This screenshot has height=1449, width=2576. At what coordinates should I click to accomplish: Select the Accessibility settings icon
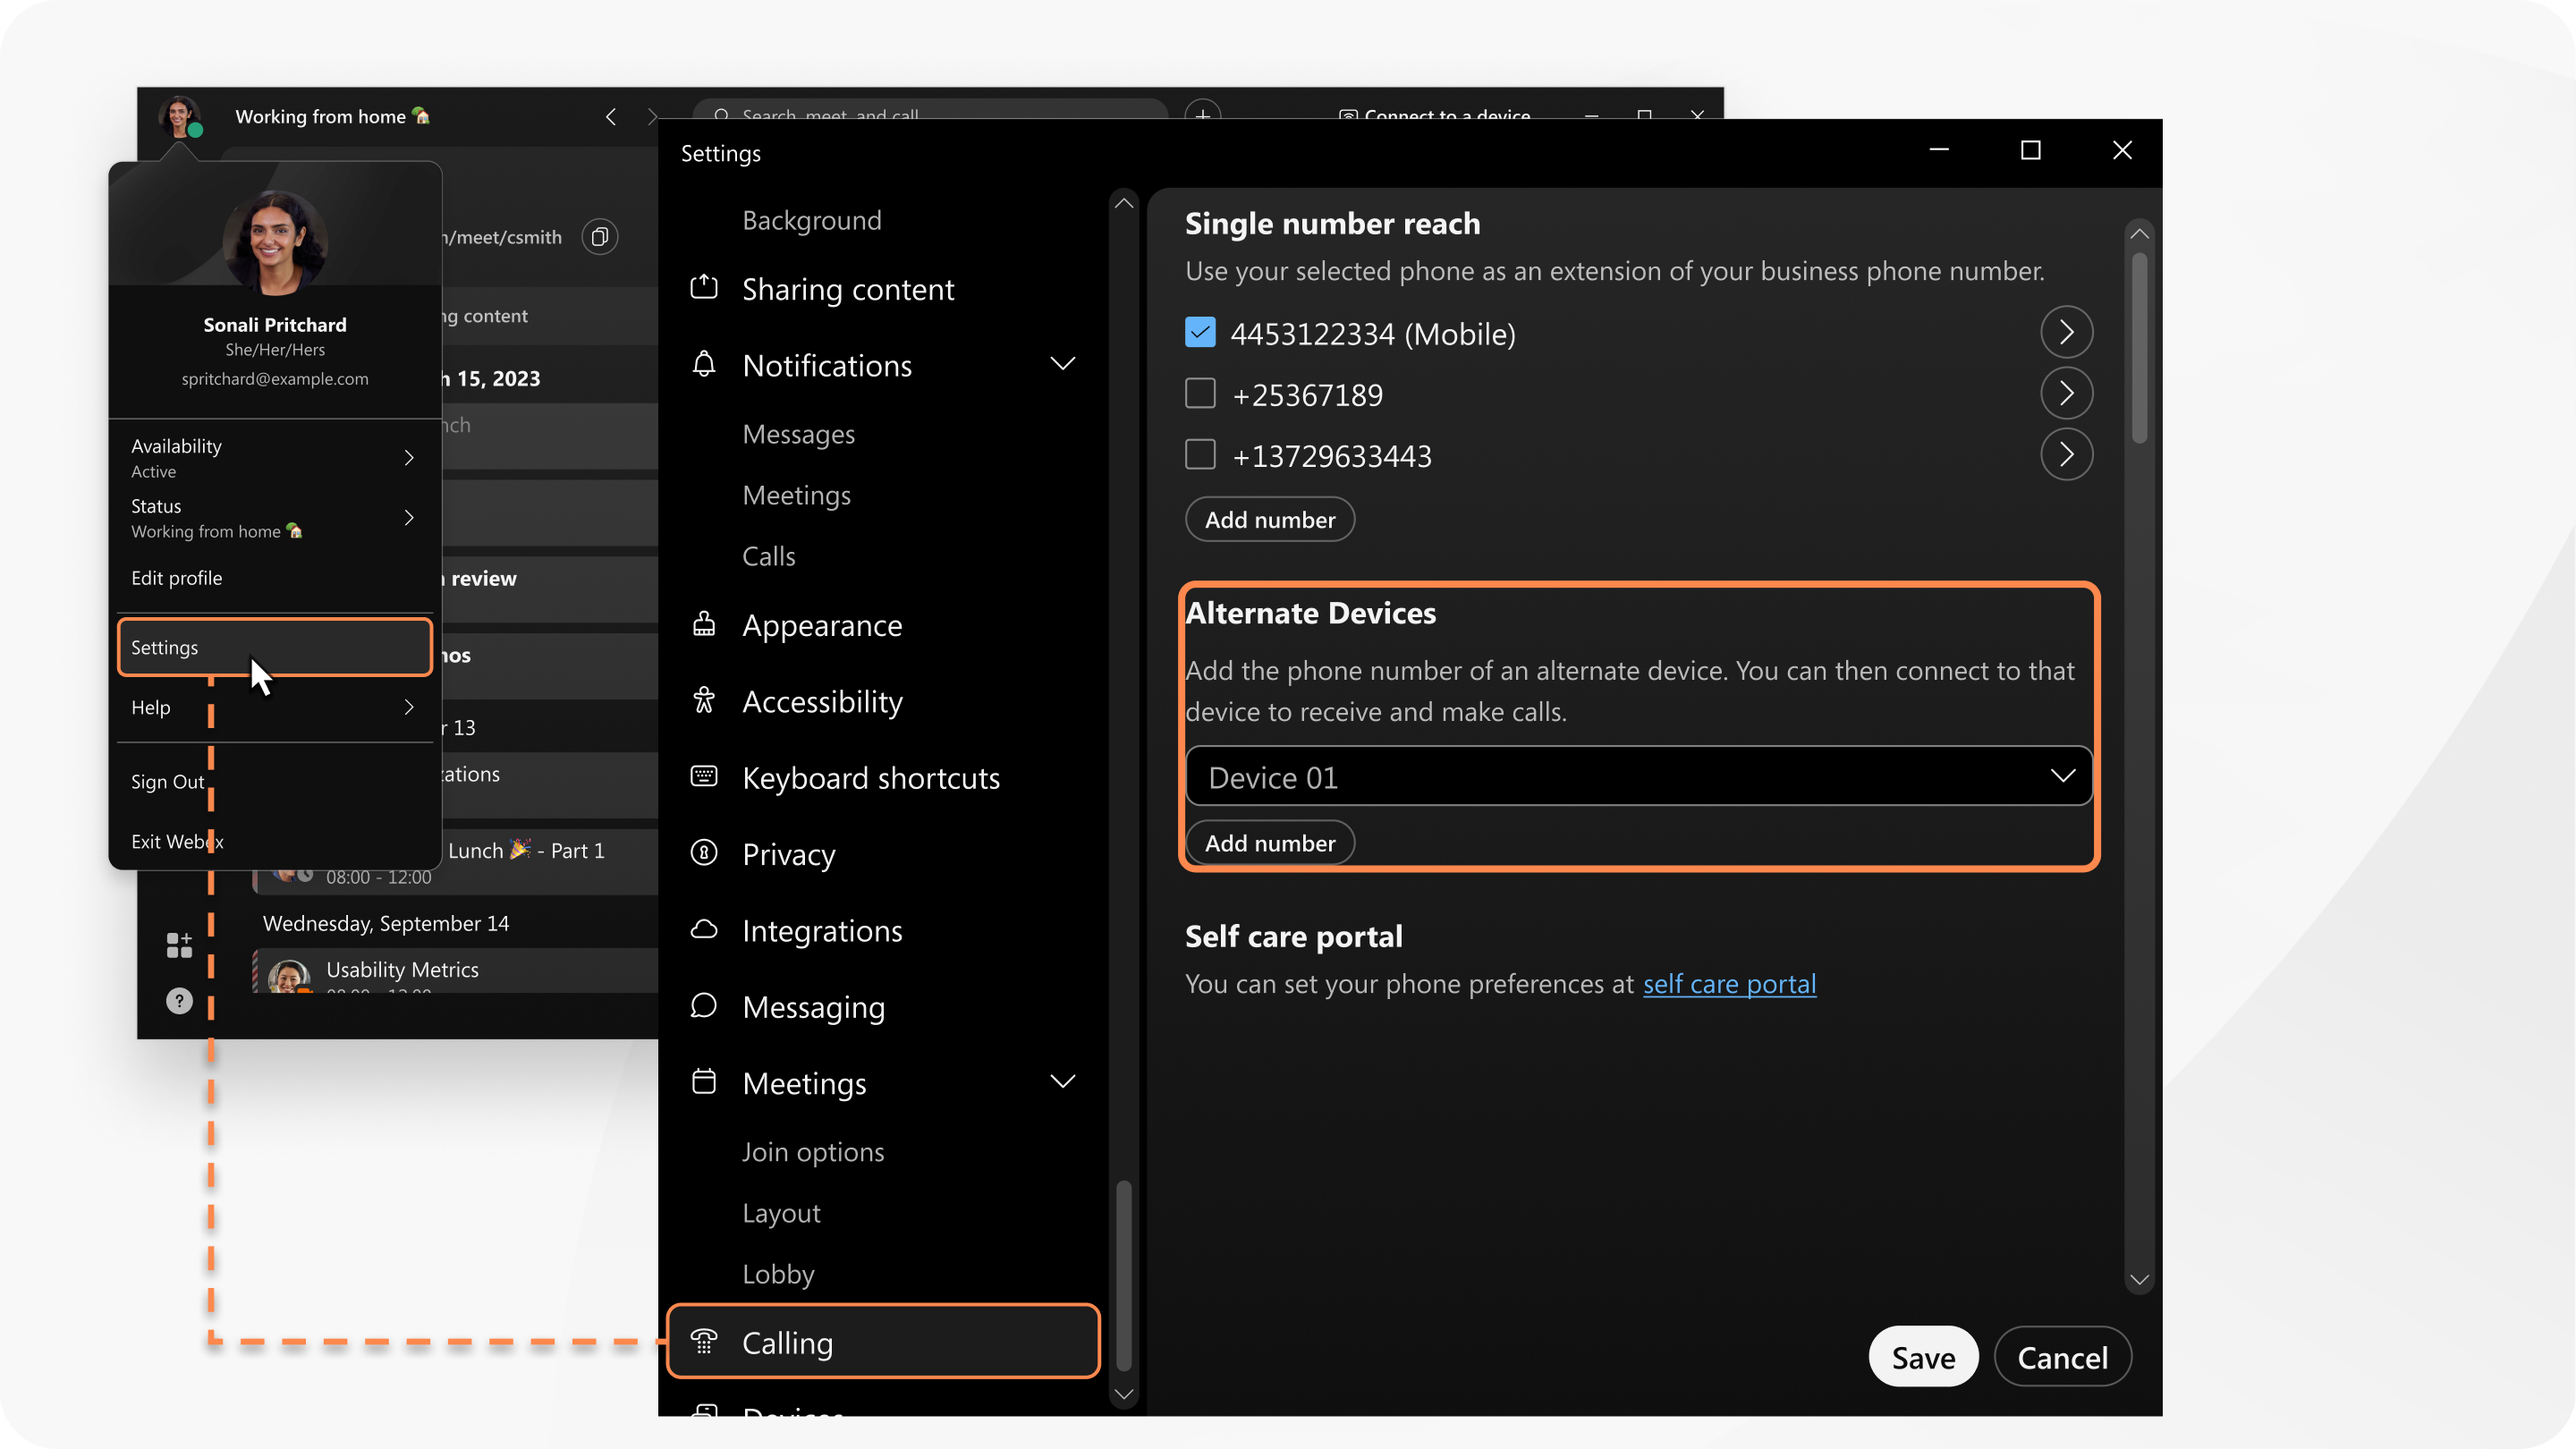[704, 700]
